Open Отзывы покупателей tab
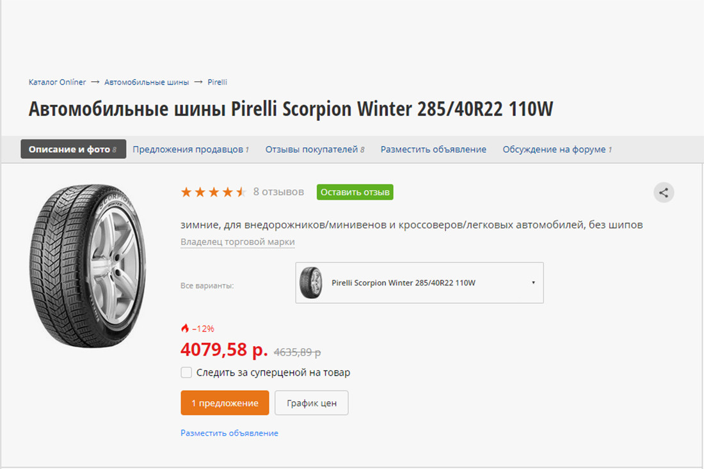 (x=315, y=150)
